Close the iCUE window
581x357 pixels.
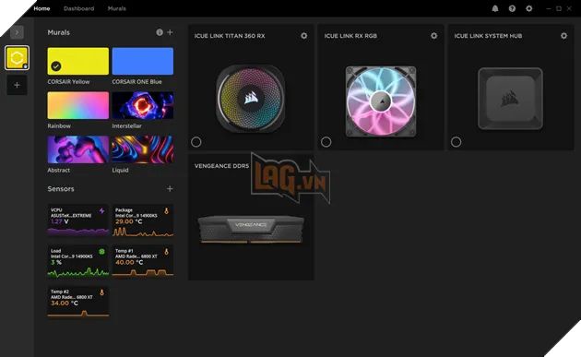(569, 8)
